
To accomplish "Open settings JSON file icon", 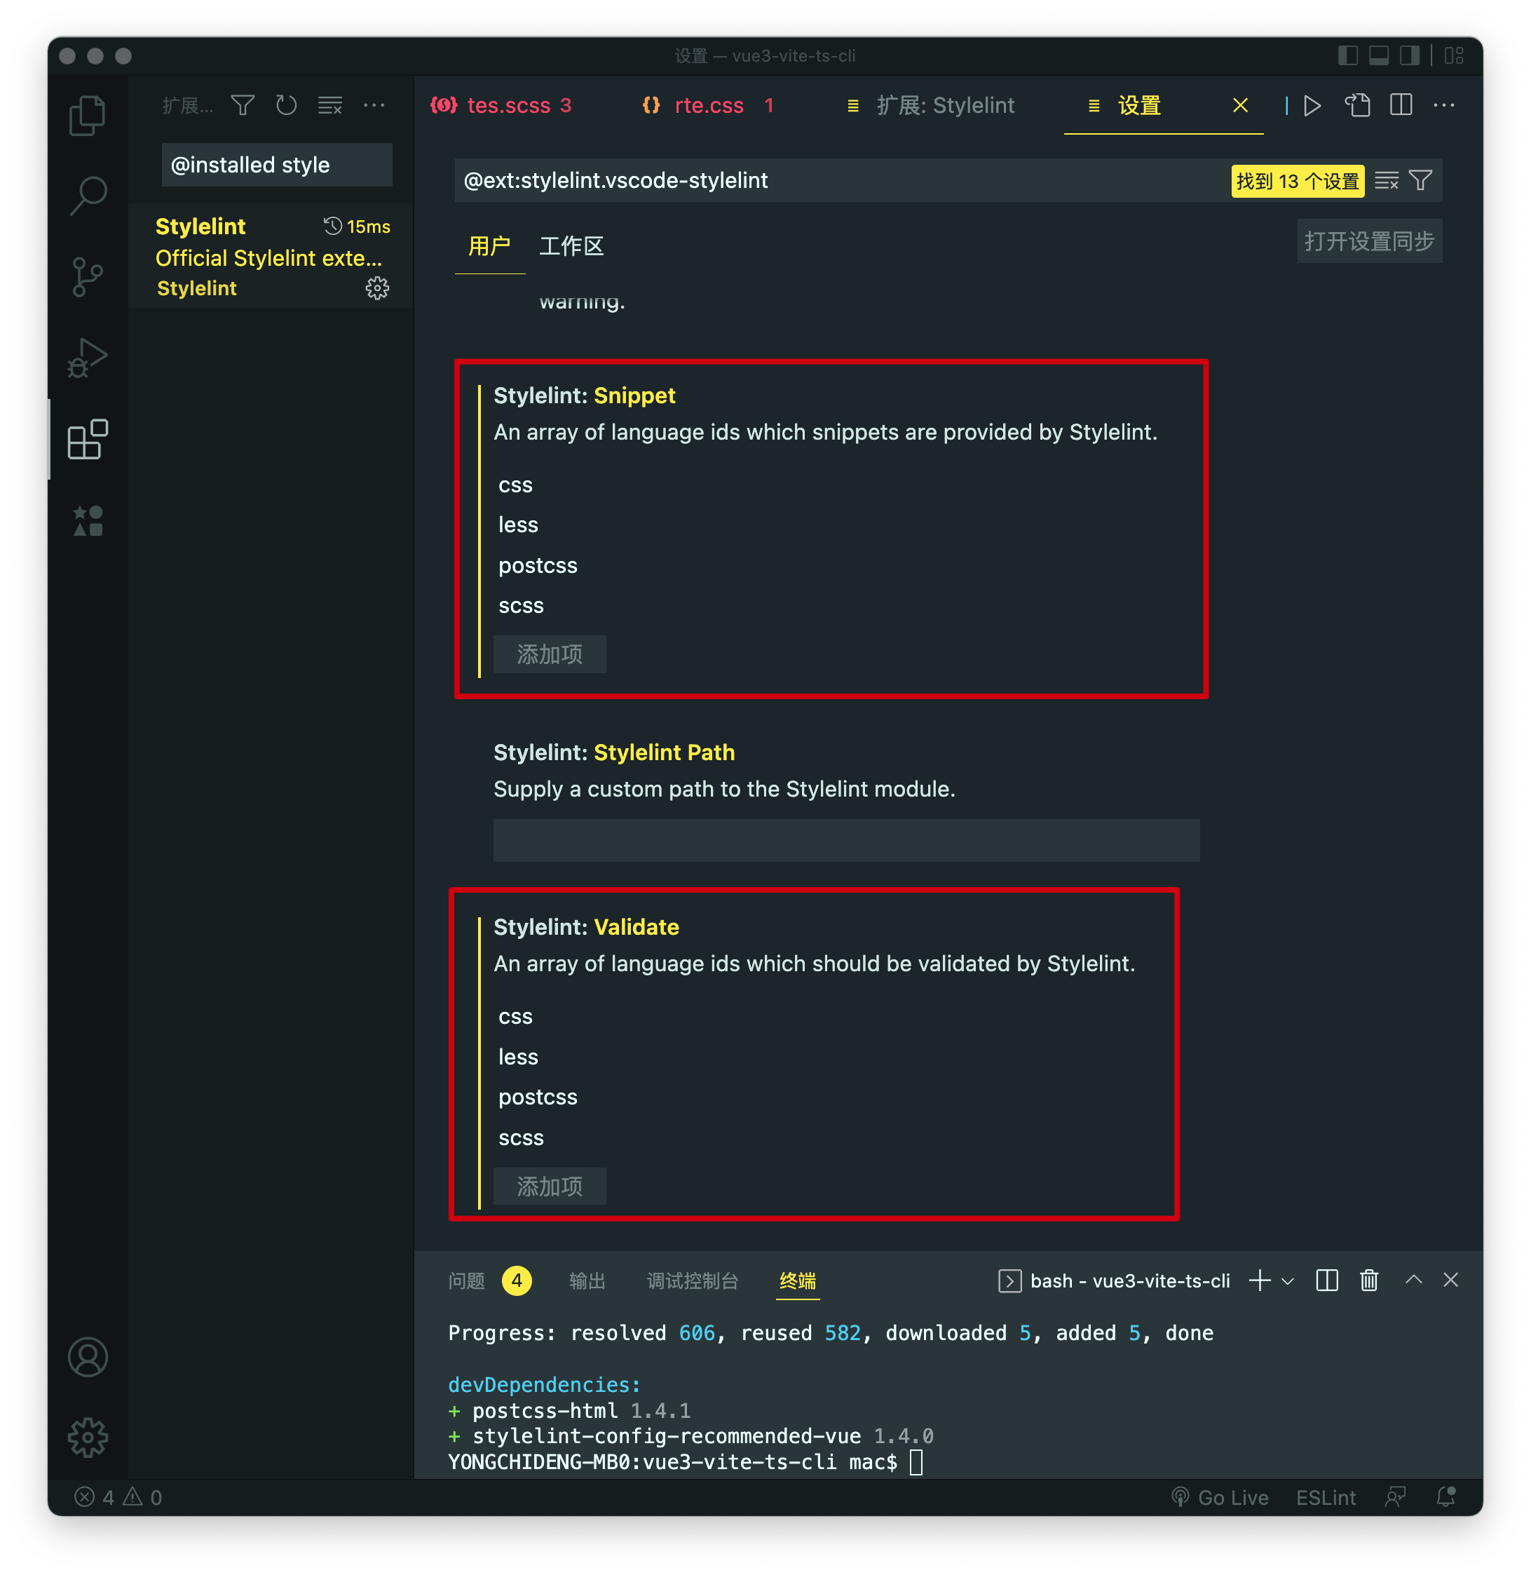I will 1357,105.
